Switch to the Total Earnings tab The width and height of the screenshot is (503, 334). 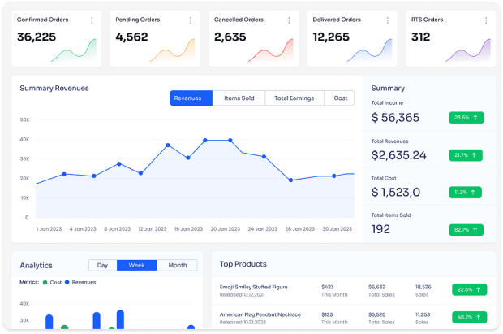(294, 98)
